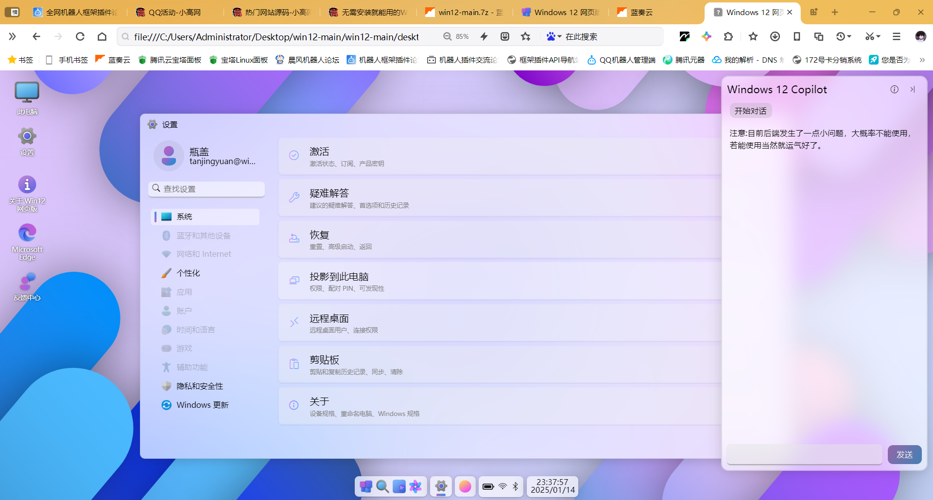Open 个性化 settings category

click(x=205, y=273)
